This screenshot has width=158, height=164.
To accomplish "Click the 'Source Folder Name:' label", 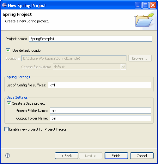I will tap(32, 111).
